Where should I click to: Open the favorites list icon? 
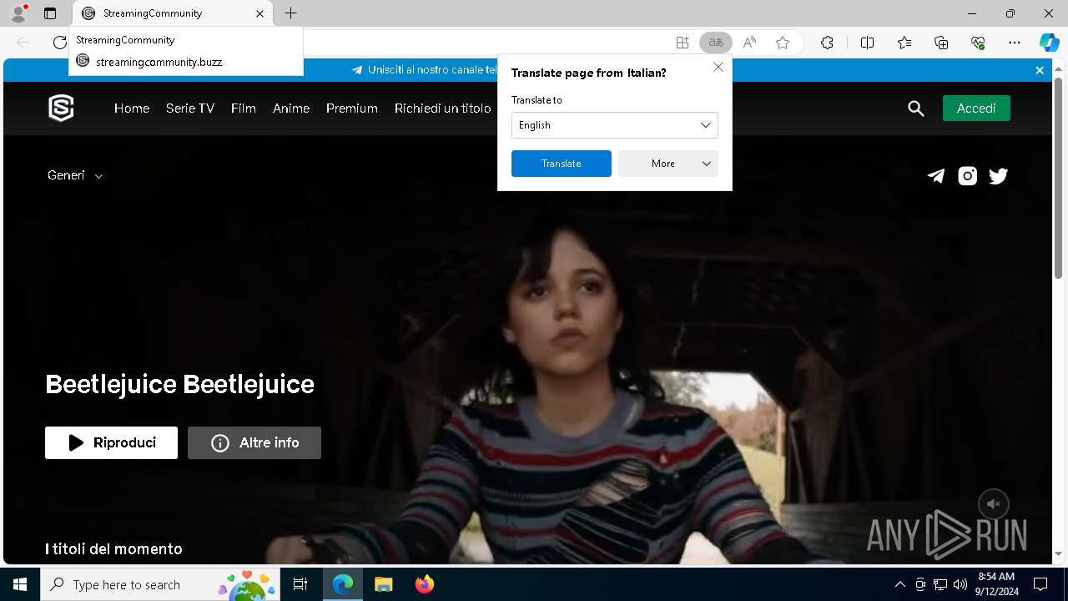(x=904, y=43)
